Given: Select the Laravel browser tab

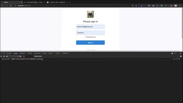Looking at the screenshot, I should point(11,2).
